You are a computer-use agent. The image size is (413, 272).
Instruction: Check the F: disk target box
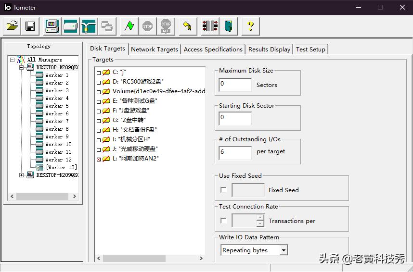tap(99, 111)
